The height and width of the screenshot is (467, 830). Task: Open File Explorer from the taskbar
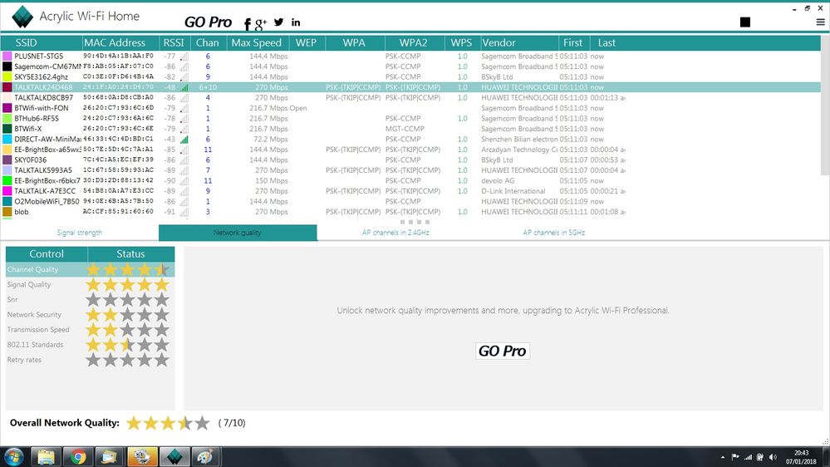point(46,456)
